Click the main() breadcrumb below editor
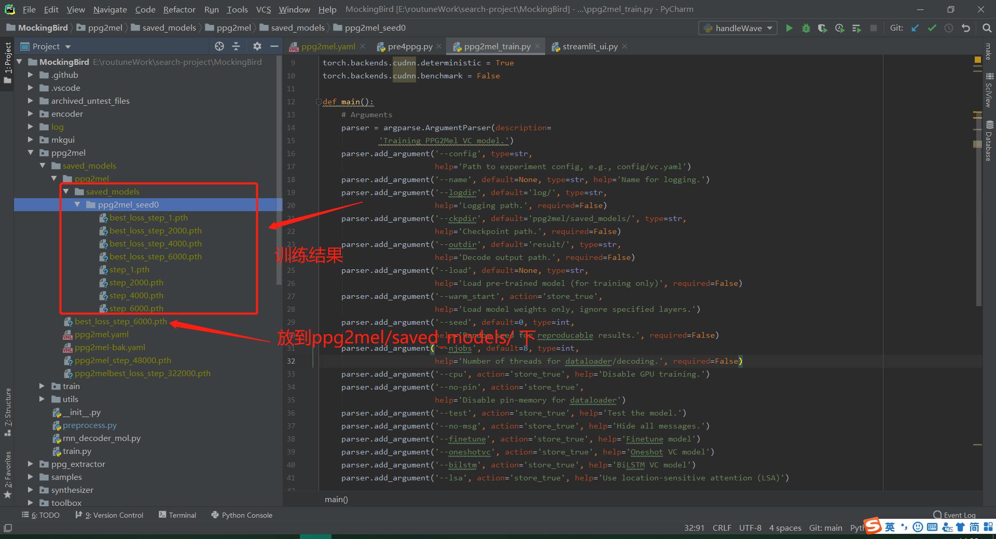Screen dimensions: 996x539 [x=336, y=499]
